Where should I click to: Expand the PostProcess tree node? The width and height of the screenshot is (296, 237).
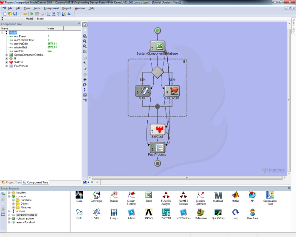pyautogui.click(x=7, y=66)
